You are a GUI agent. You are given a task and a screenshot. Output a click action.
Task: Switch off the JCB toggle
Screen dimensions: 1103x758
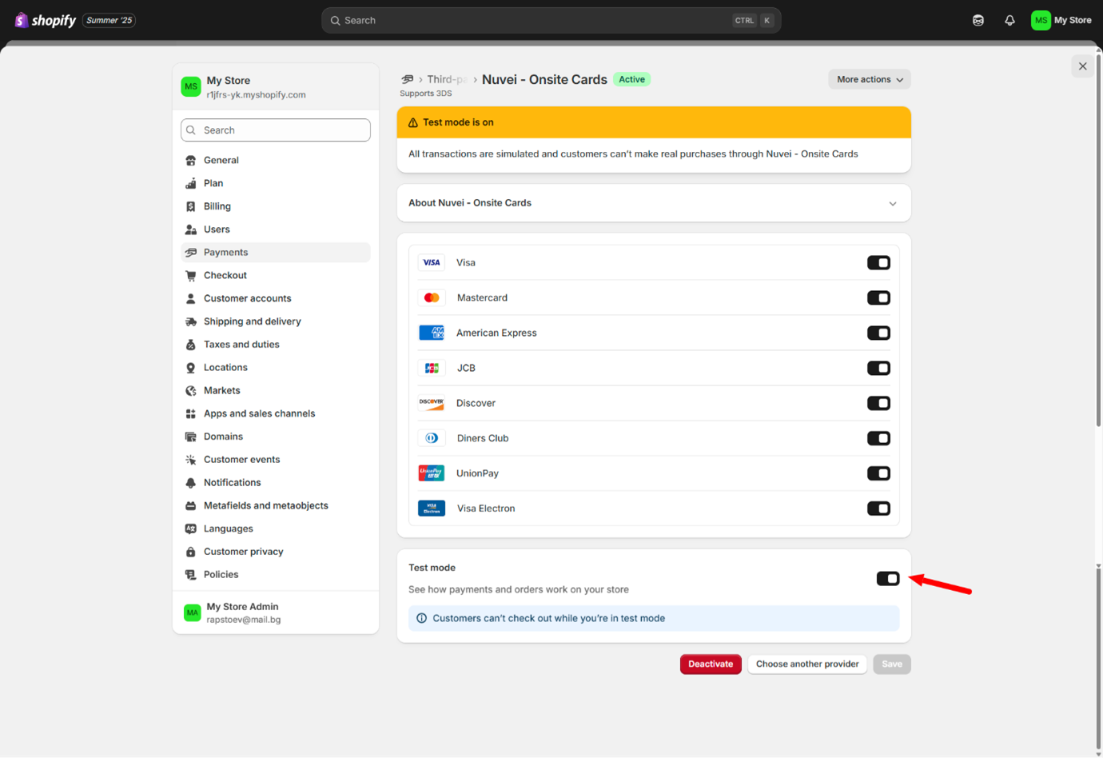(x=878, y=368)
